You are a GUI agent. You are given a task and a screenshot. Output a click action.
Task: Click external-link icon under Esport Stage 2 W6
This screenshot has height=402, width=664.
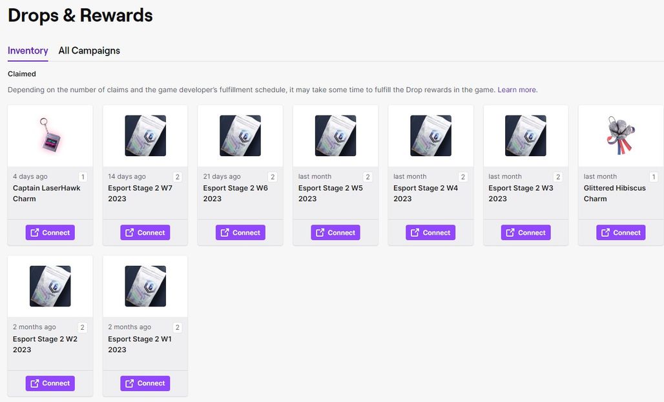point(225,232)
